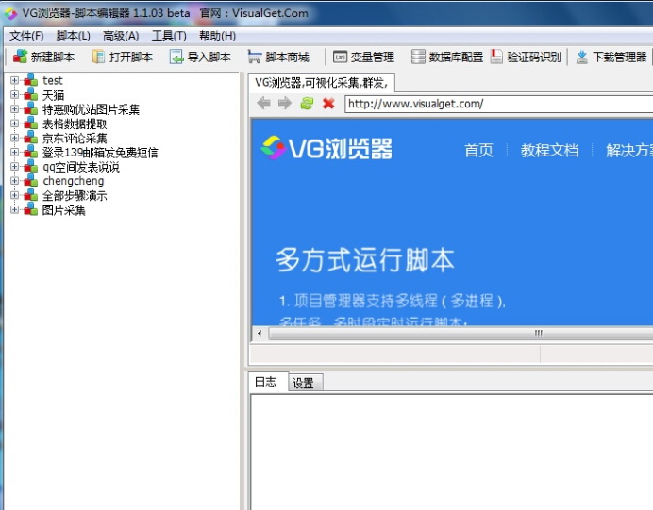Open the 帮助(H) menu
Image resolution: width=653 pixels, height=510 pixels.
point(217,36)
